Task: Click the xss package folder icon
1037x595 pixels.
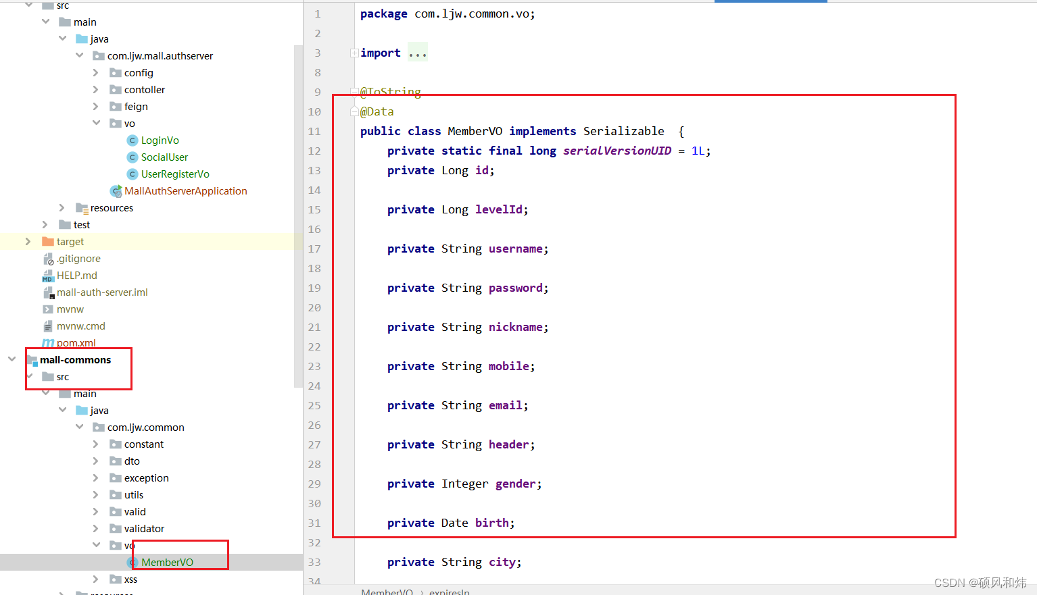Action: click(116, 579)
